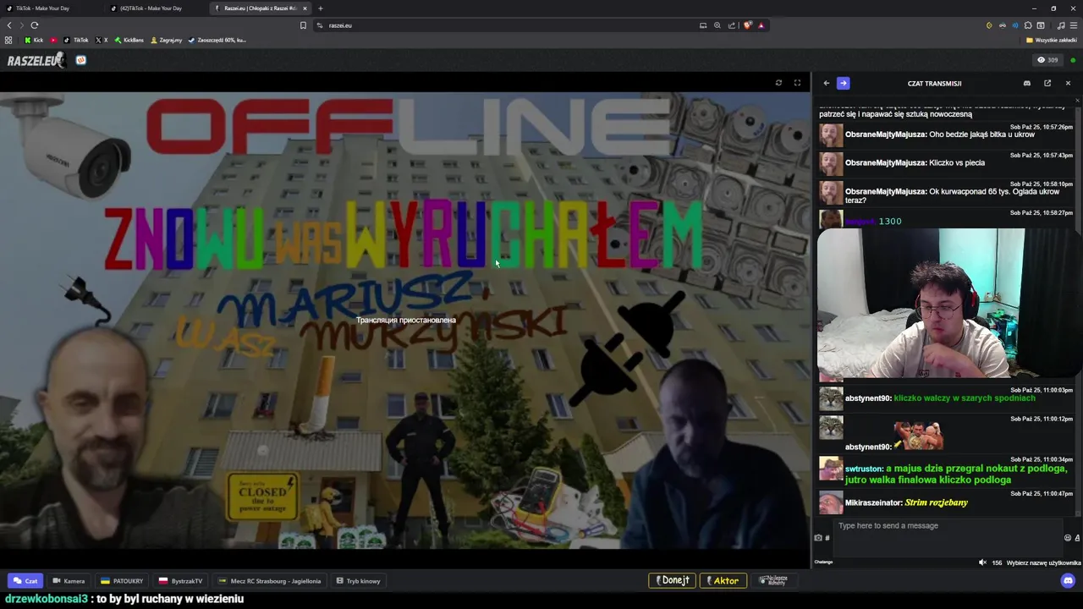1083x609 pixels.
Task: Click the raszei.eu address bar
Action: pyautogui.click(x=508, y=25)
